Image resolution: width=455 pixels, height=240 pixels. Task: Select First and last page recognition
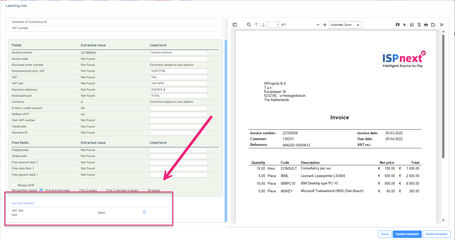[41, 190]
